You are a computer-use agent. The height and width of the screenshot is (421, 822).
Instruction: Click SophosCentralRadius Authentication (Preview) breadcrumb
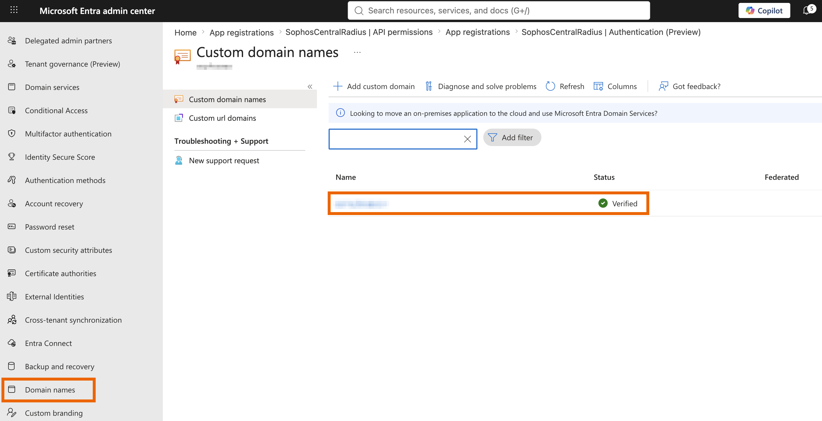click(x=611, y=32)
